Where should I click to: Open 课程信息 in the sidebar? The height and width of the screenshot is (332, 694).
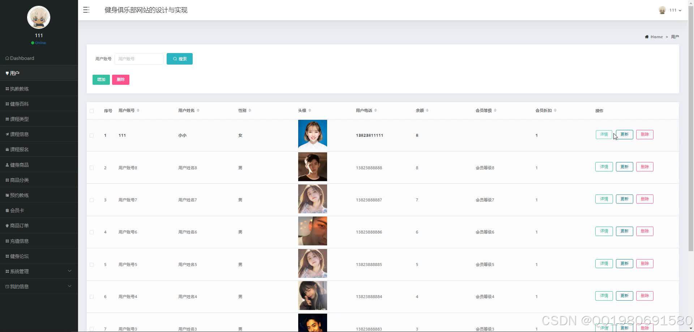(x=39, y=134)
